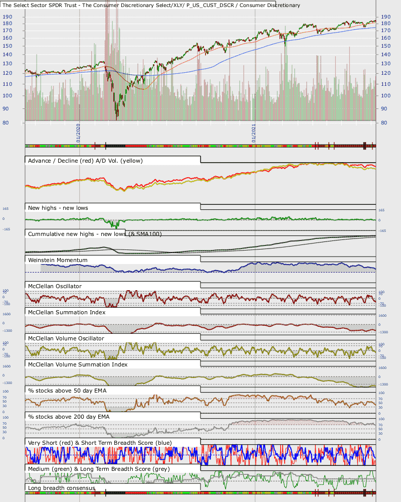
Task: Select the 'Advance / Decline (red) A/D Vol. (yellow)' label
Action: pyautogui.click(x=85, y=161)
